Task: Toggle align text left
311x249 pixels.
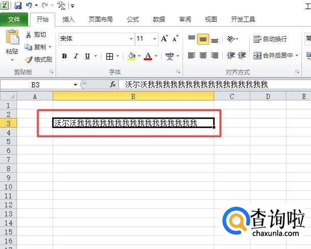Action: pyautogui.click(x=191, y=56)
